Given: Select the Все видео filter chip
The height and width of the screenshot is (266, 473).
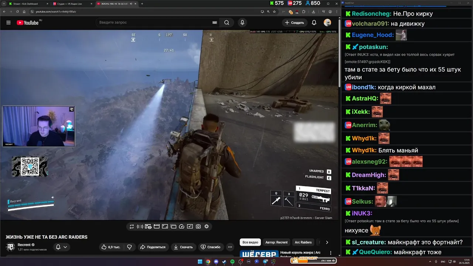Looking at the screenshot, I should 250,242.
